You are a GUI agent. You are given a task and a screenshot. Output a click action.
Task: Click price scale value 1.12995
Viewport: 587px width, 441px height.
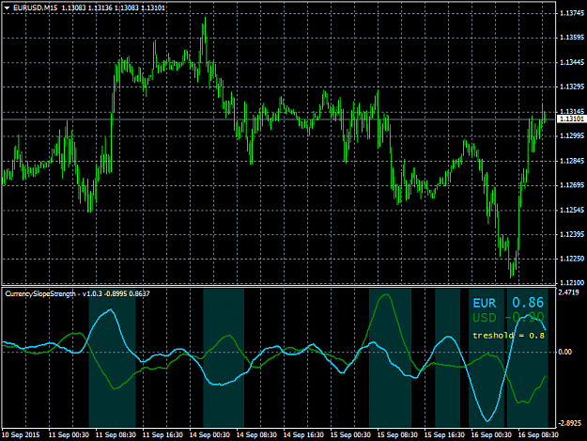[x=572, y=135]
